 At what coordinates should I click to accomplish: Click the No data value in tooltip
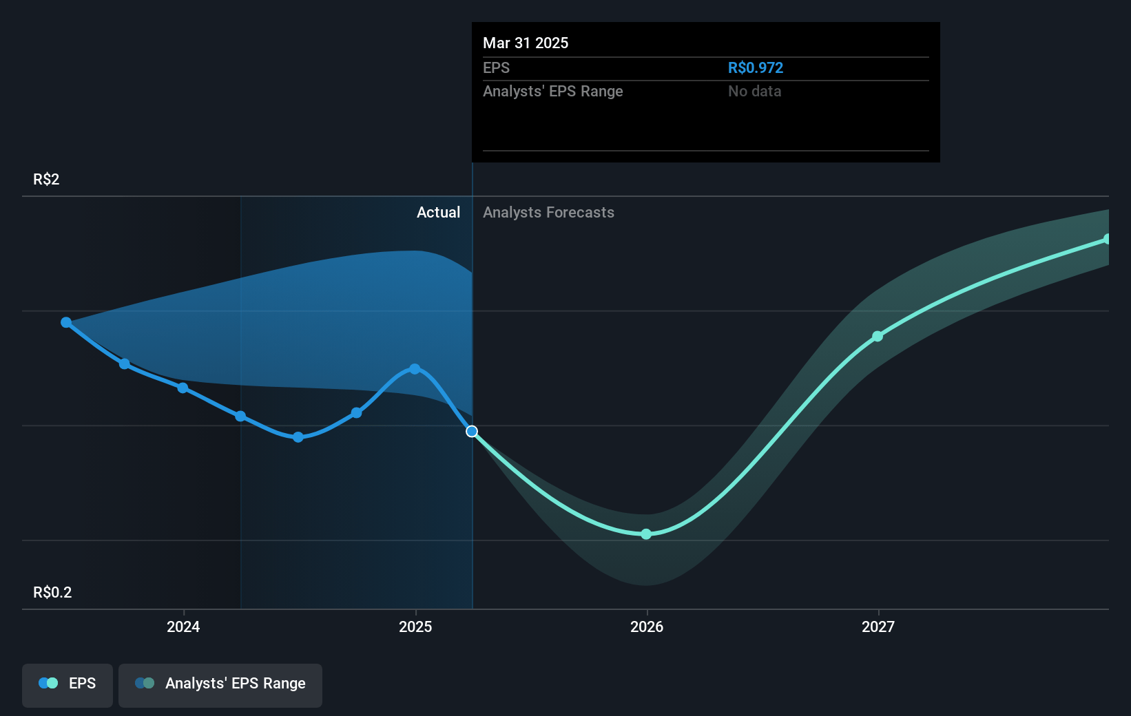click(x=755, y=92)
